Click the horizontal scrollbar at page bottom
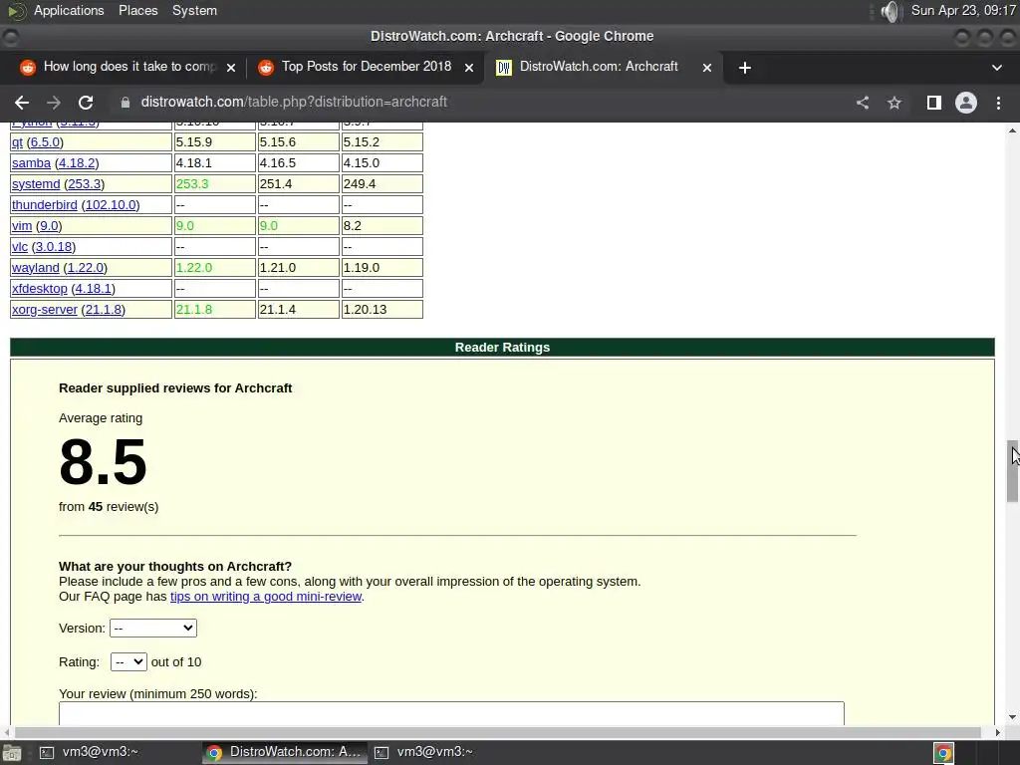 click(498, 732)
